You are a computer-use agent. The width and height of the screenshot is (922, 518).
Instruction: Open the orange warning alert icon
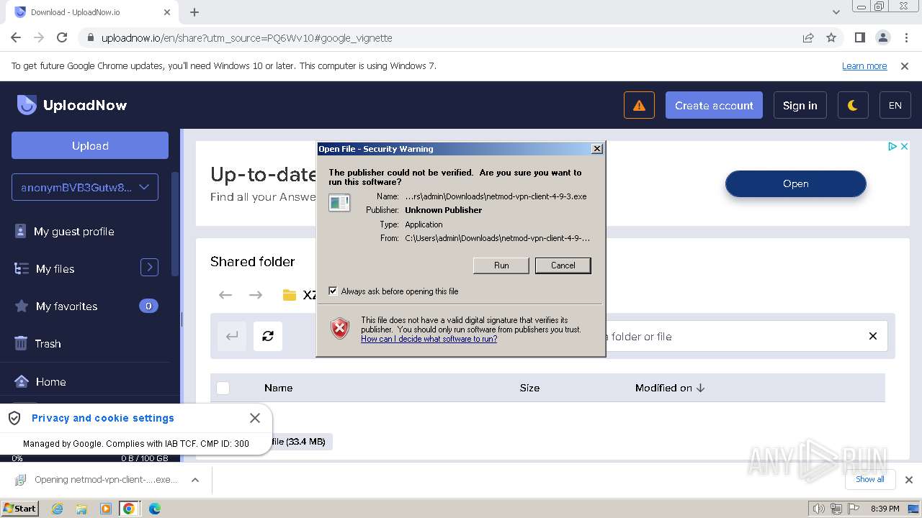(x=639, y=105)
